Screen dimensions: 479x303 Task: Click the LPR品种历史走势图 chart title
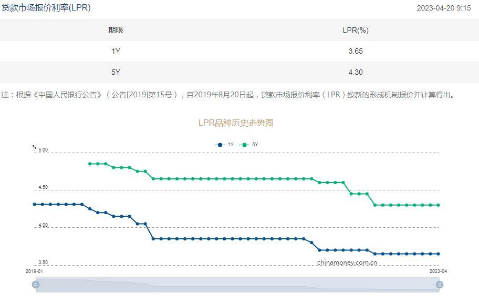[236, 123]
